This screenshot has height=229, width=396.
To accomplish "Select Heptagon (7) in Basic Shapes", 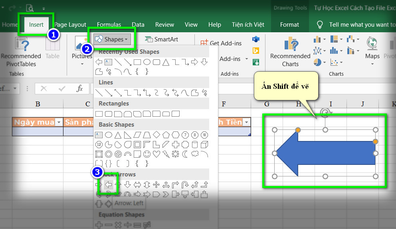I will [x=185, y=135].
